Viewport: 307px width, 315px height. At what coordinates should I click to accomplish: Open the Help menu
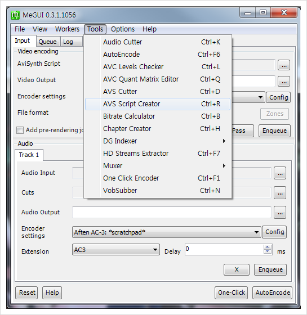click(149, 29)
